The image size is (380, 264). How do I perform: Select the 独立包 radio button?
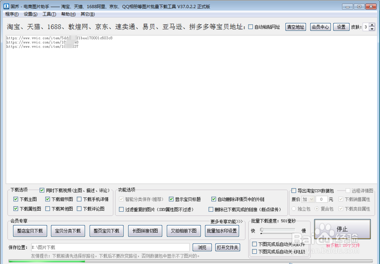[294, 209]
